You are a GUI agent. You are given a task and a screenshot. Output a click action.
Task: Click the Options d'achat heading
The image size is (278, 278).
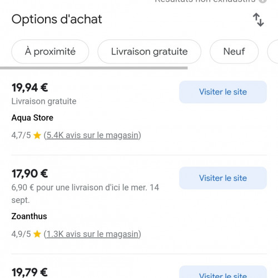pos(57,19)
